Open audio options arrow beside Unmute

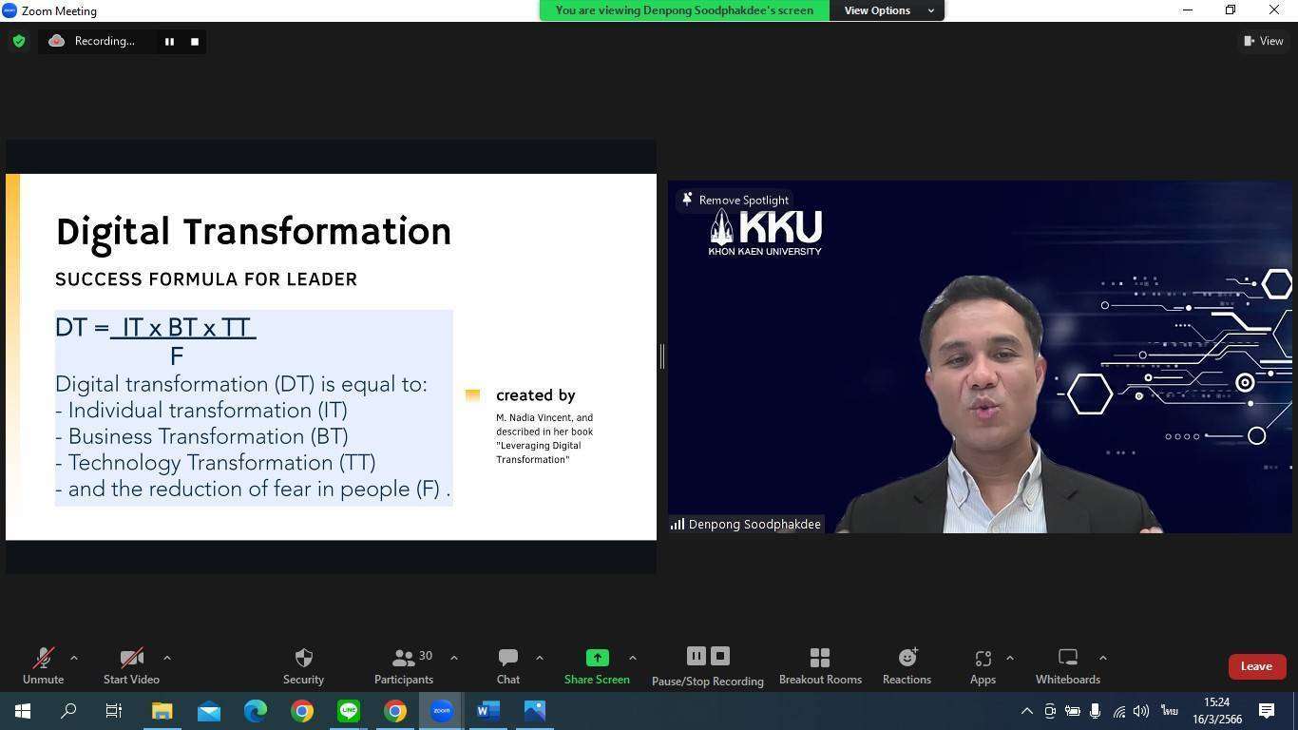(x=74, y=658)
